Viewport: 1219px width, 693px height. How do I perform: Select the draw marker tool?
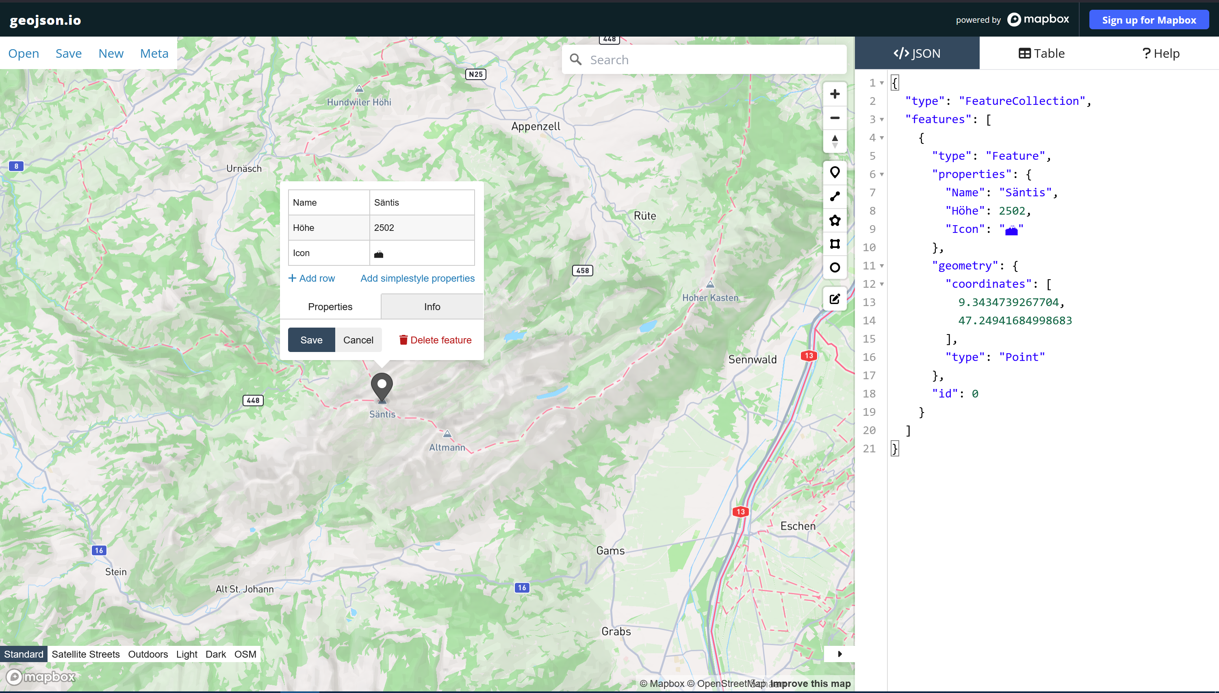point(835,172)
